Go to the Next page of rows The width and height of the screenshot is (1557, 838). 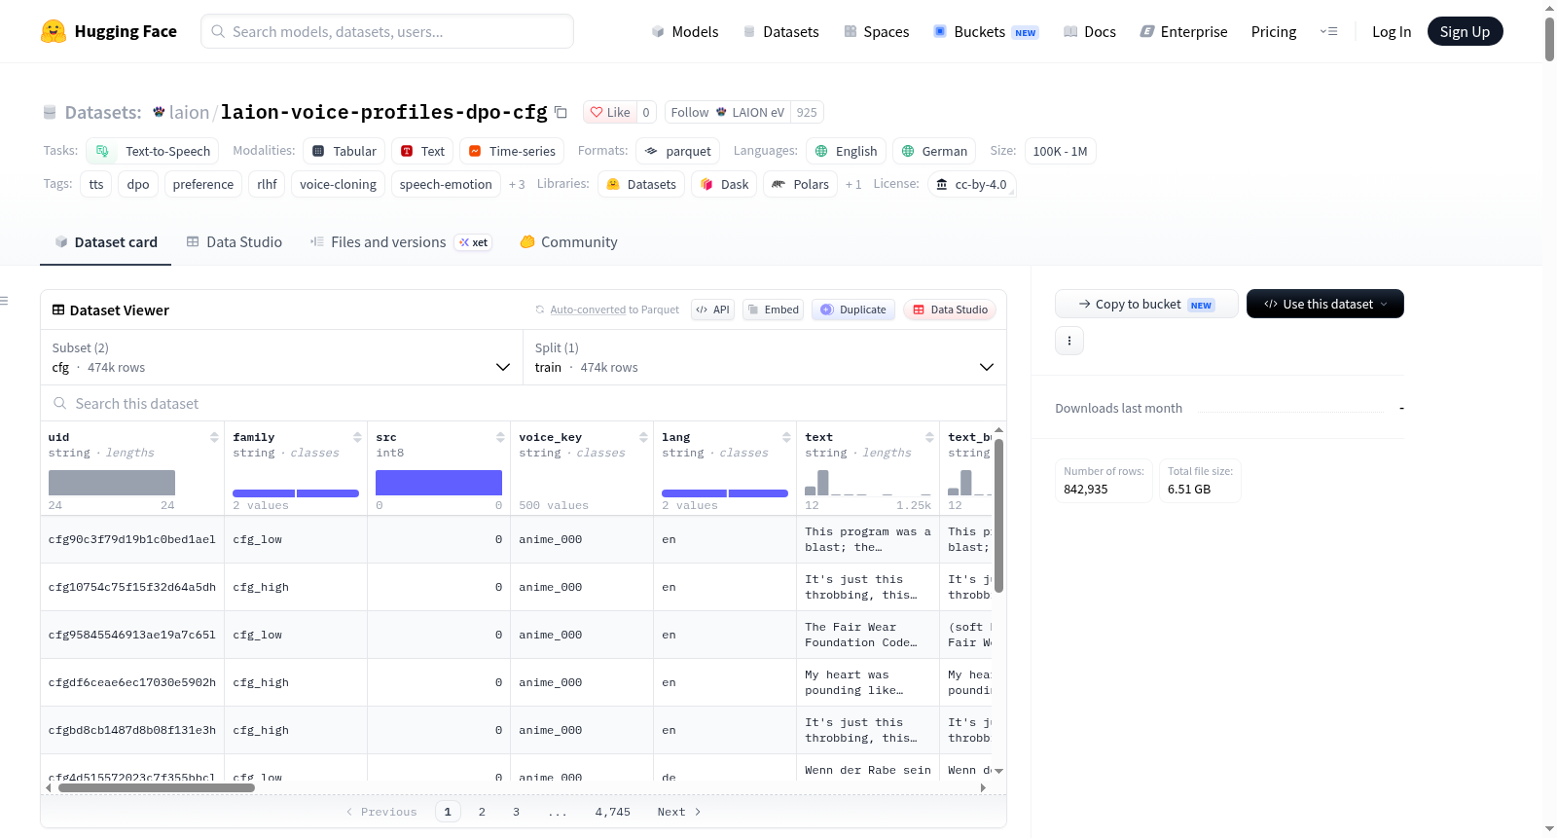679,812
